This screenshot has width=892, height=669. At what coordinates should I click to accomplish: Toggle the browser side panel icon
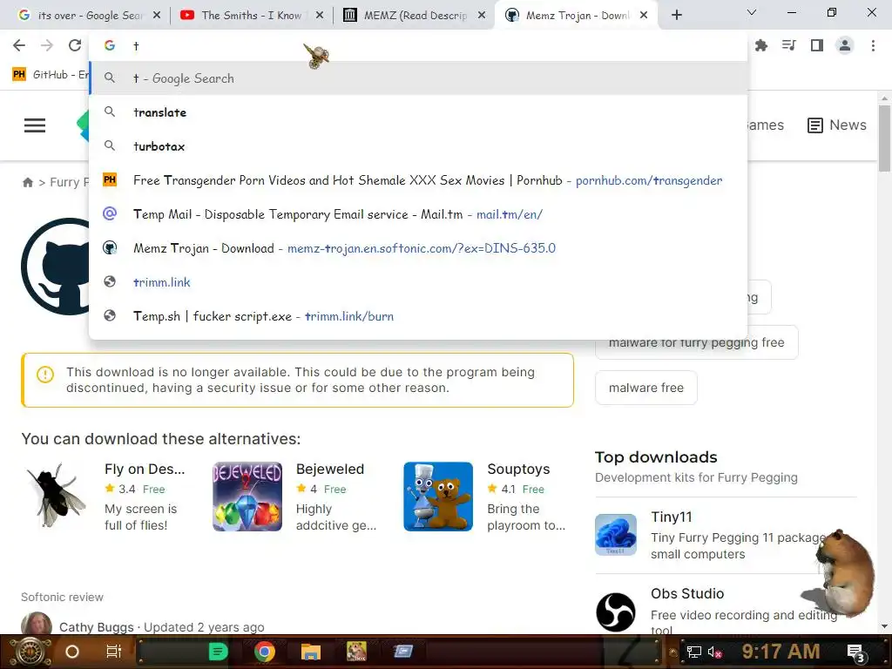tap(817, 45)
